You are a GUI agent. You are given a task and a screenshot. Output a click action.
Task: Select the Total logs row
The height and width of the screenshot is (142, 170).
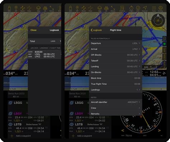(44, 41)
